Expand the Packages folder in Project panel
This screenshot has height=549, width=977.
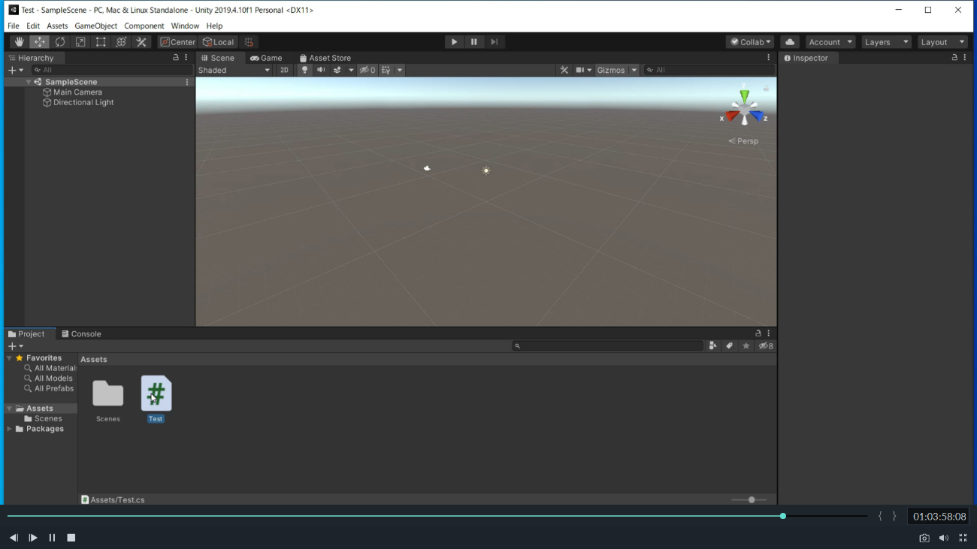coord(9,428)
